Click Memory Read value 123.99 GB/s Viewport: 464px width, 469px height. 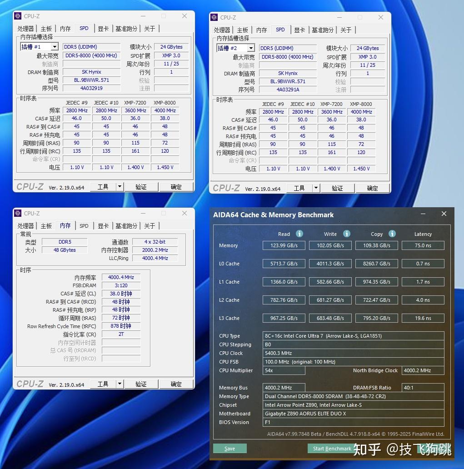pyautogui.click(x=284, y=245)
